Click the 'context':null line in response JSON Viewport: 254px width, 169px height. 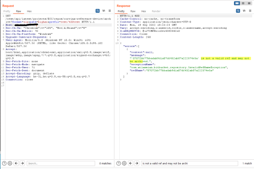142,53
